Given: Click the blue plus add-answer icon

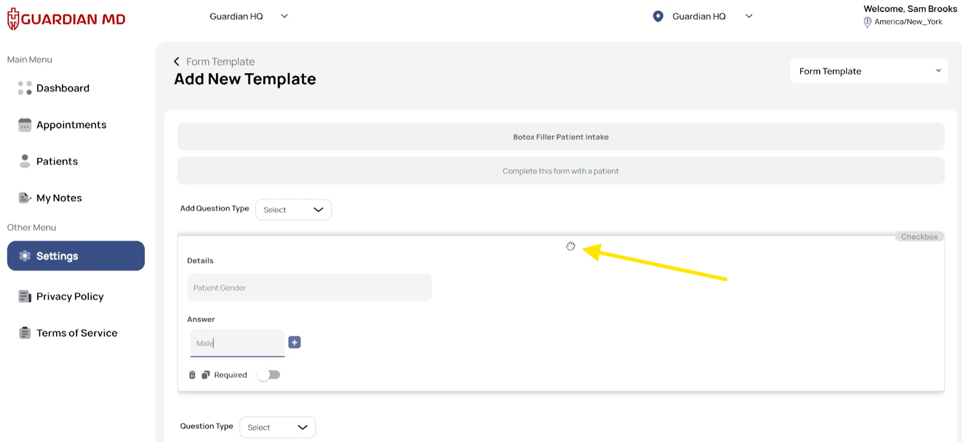Looking at the screenshot, I should coord(294,342).
